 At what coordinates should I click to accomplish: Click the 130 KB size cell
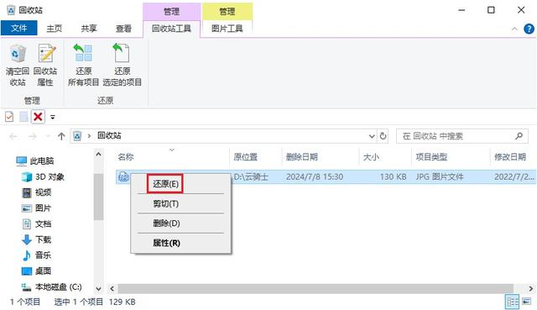393,177
